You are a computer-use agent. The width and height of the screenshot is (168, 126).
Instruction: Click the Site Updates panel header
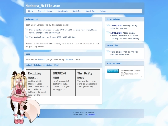pyautogui.click(x=125, y=19)
